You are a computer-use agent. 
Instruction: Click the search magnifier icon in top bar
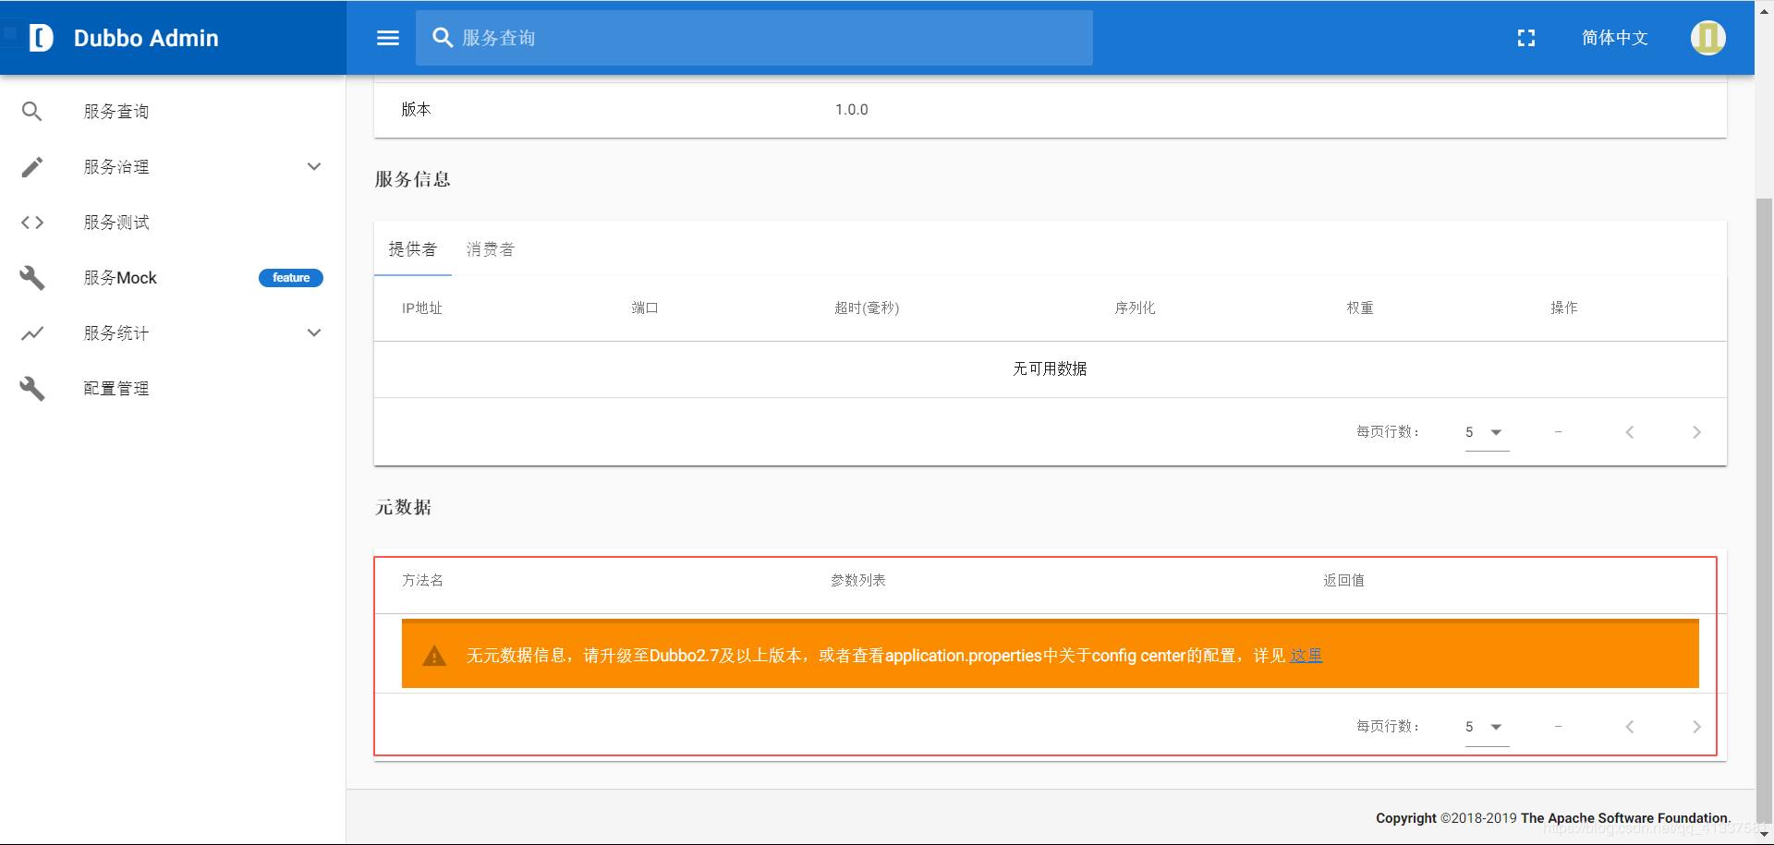[443, 38]
